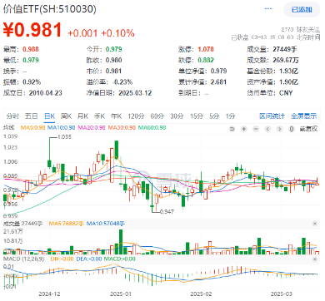The width and height of the screenshot is (325, 301).
Task: Switch to the 5分 chart tab
Action: tap(214, 116)
